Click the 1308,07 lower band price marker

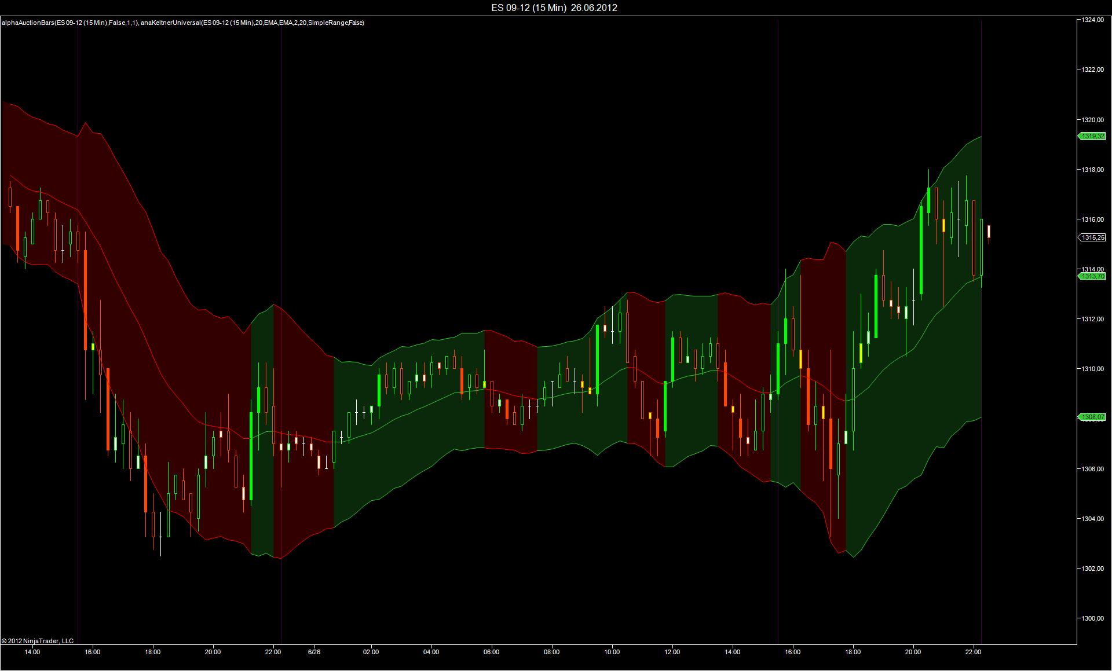(x=1092, y=417)
